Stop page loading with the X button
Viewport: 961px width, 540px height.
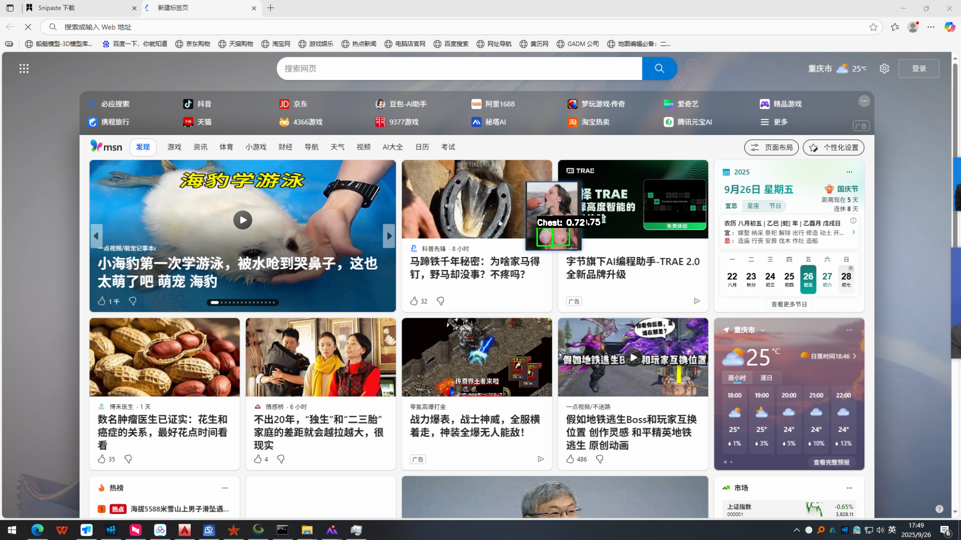pos(28,27)
